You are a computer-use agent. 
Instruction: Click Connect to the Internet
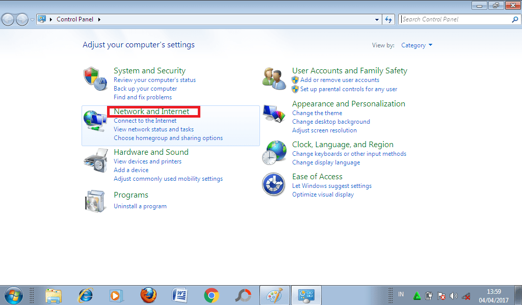point(145,121)
